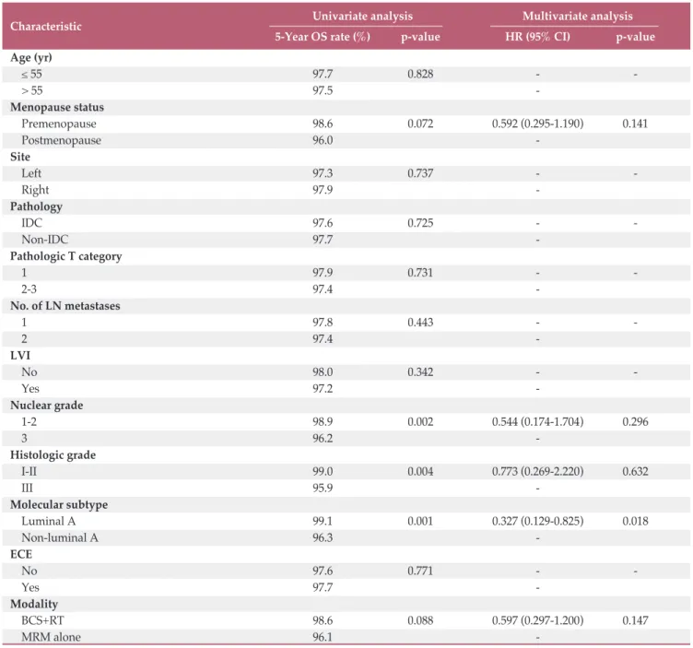Click HR value 0.592 (0.295-1.190)
Screen dimensions: 693x648
[537, 124]
